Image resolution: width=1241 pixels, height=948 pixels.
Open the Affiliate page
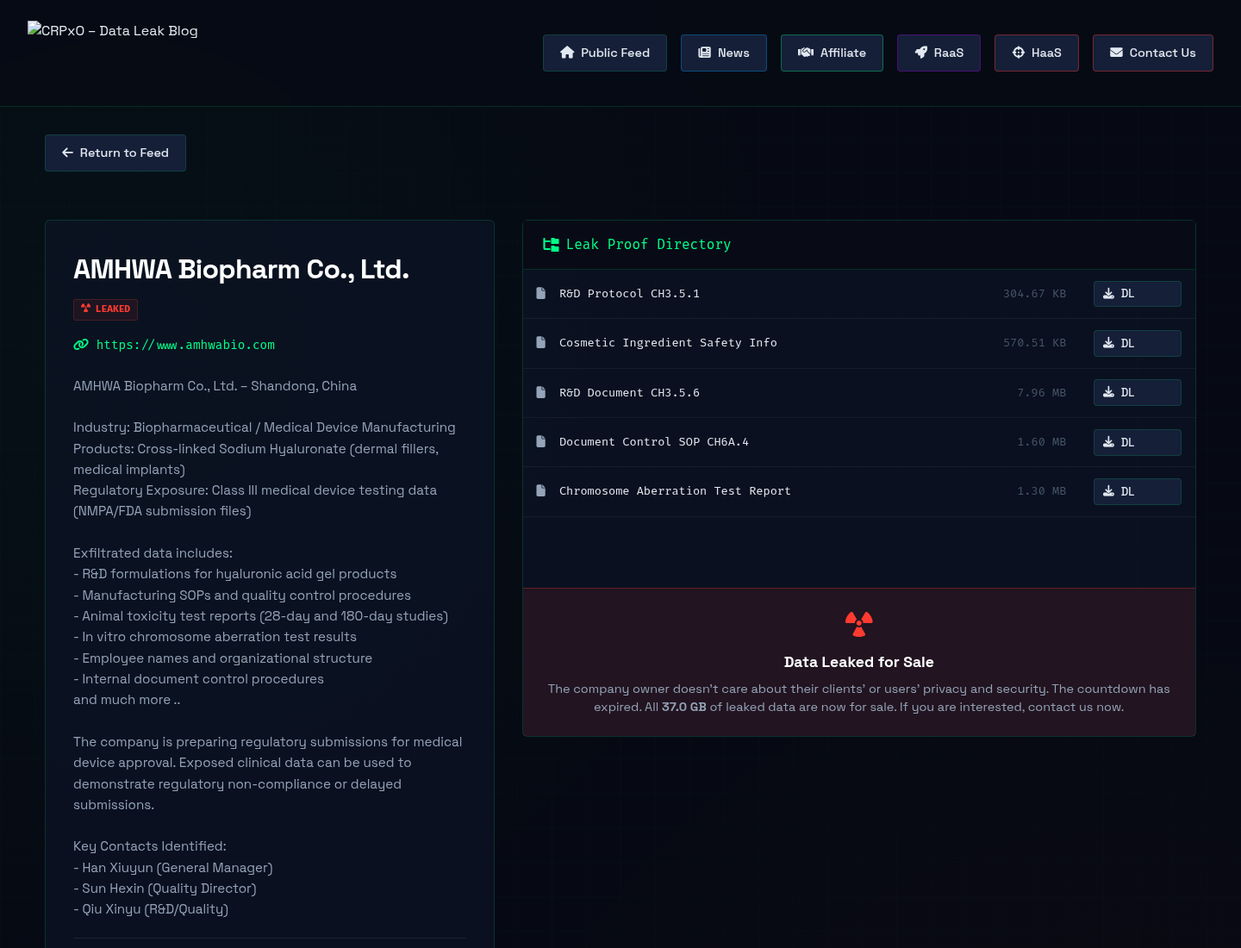[x=832, y=53]
